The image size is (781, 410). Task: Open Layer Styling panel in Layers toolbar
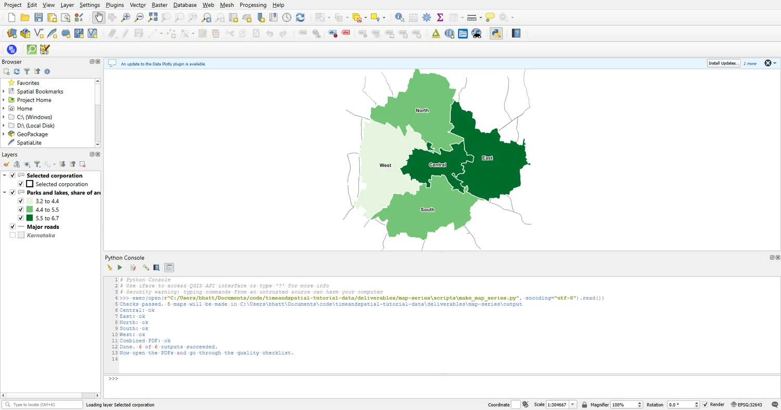(7, 164)
